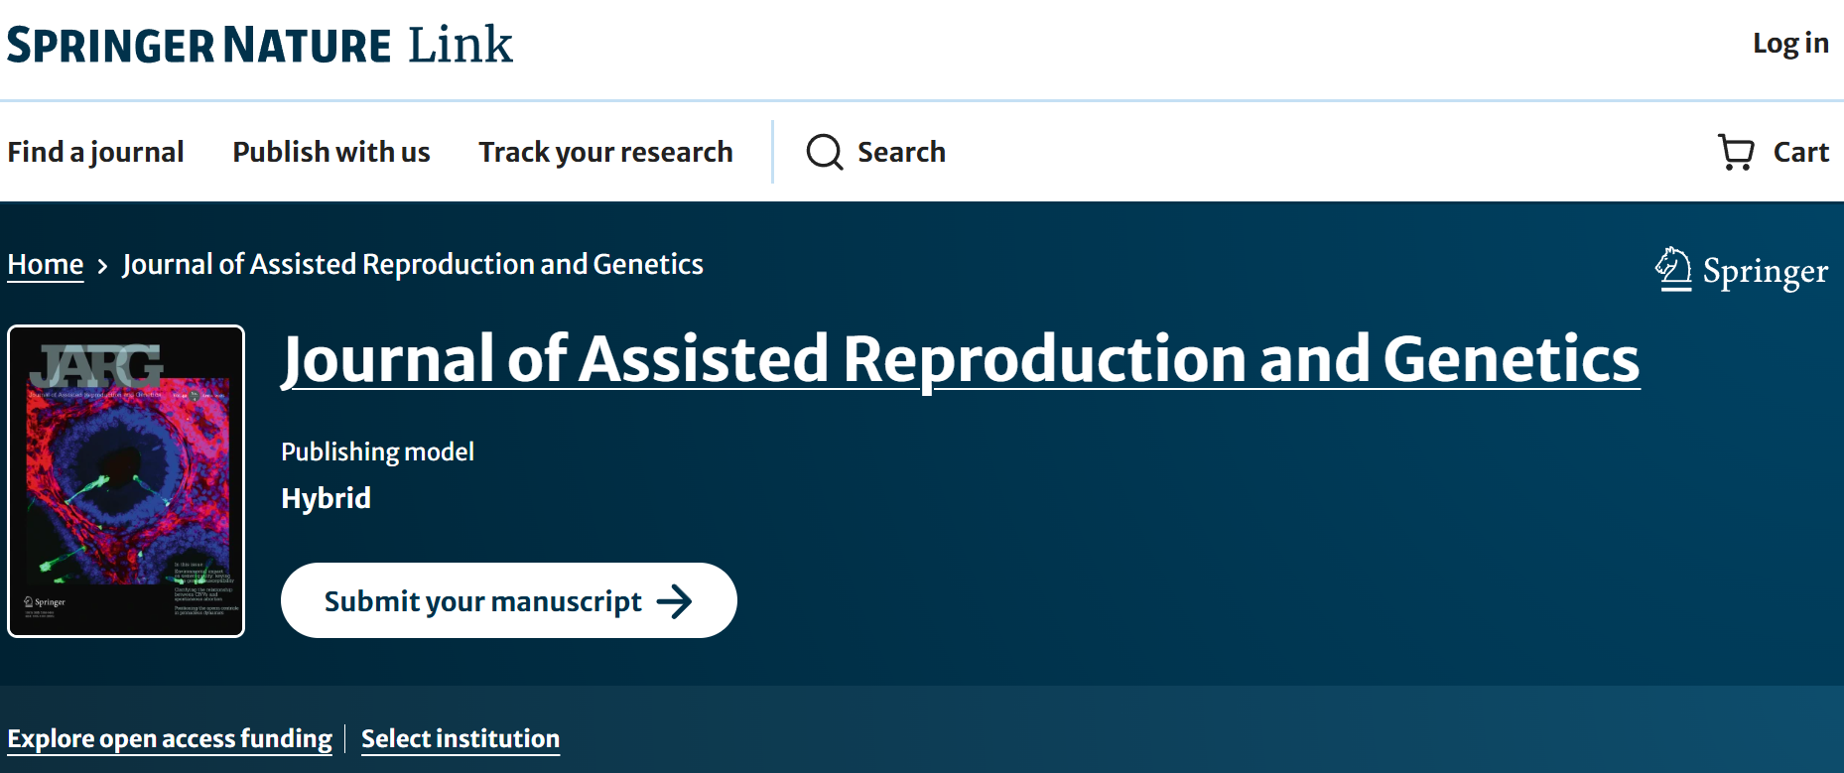The height and width of the screenshot is (773, 1844).
Task: Open the large underlined journal title heading
Action: [960, 359]
